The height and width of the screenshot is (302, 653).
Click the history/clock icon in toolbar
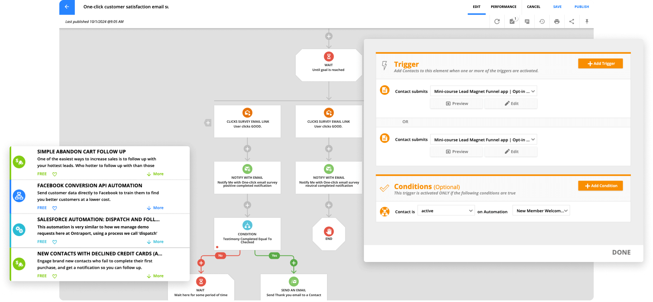point(542,21)
